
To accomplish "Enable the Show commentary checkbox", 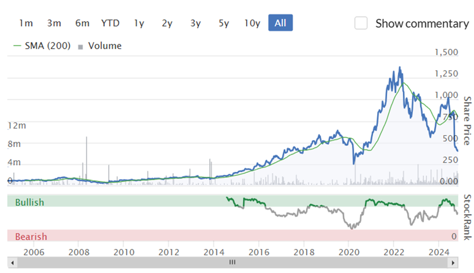I will [361, 23].
